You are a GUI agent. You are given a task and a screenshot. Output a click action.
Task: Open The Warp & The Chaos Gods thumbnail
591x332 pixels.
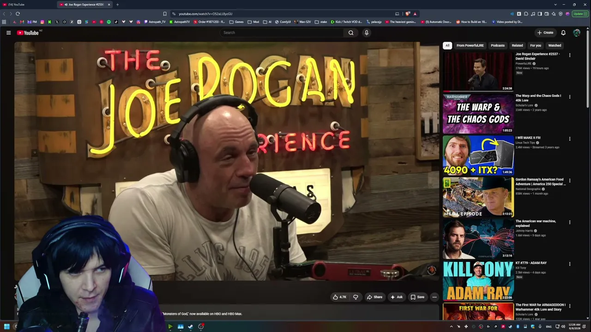(x=478, y=113)
